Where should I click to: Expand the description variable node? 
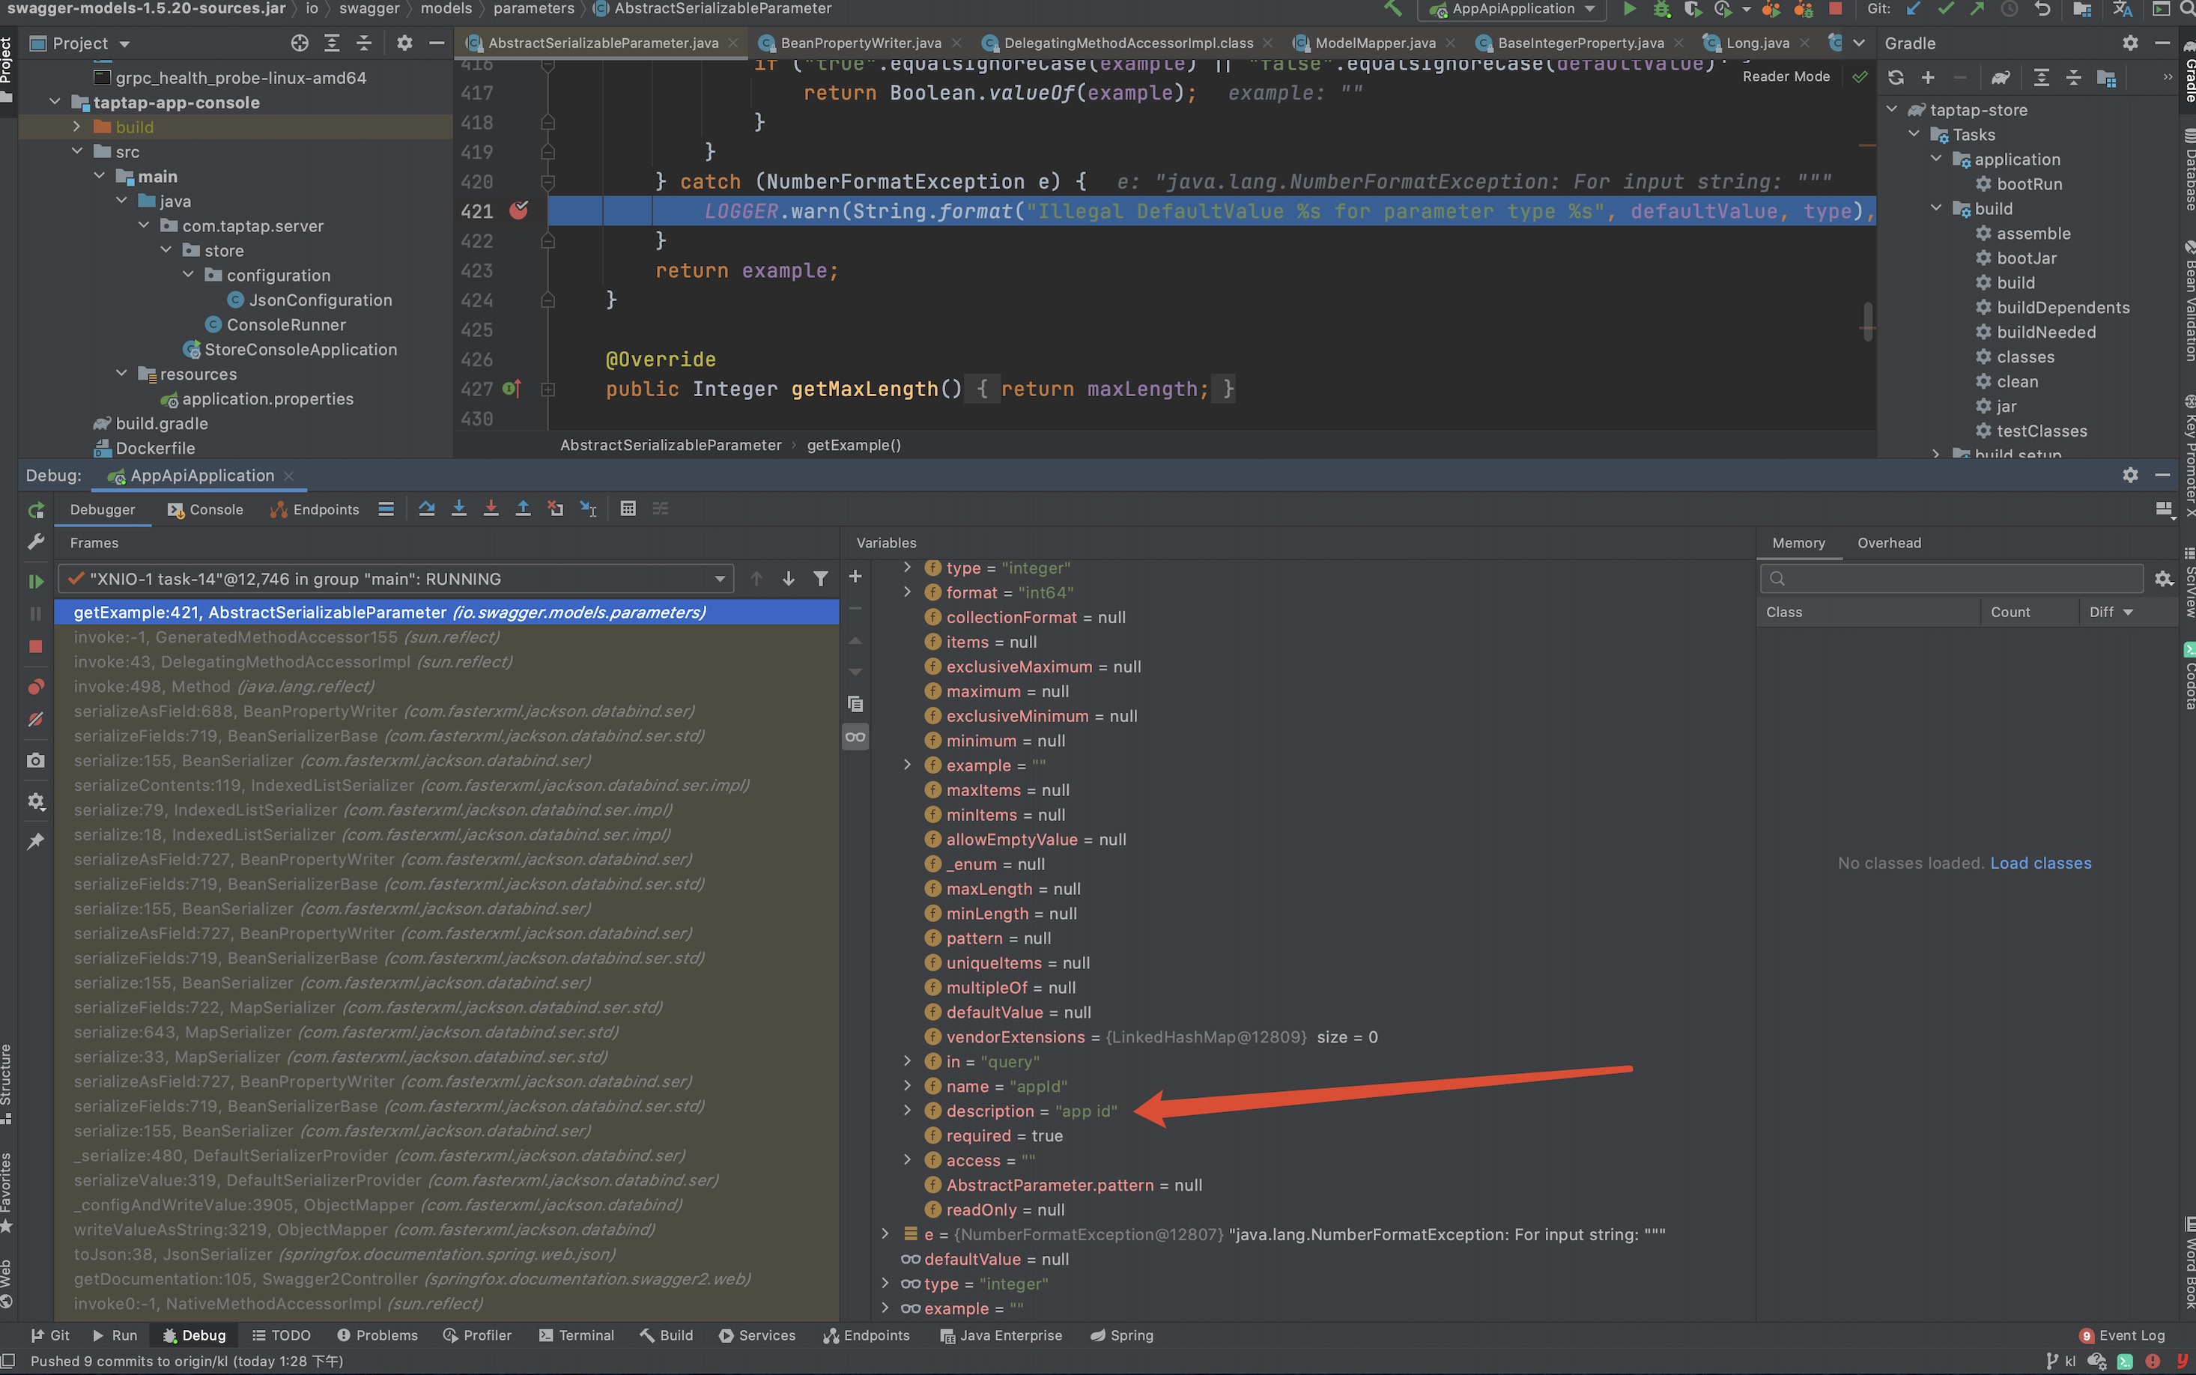click(906, 1111)
